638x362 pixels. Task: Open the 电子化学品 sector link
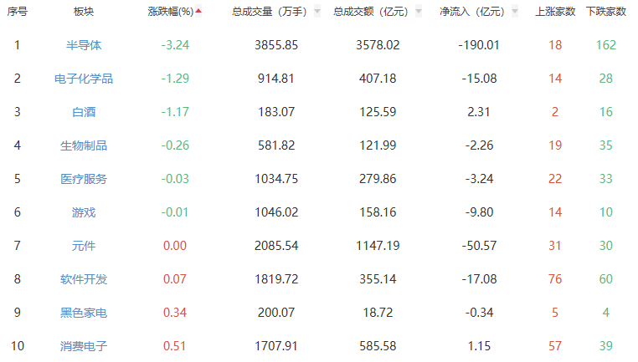84,79
